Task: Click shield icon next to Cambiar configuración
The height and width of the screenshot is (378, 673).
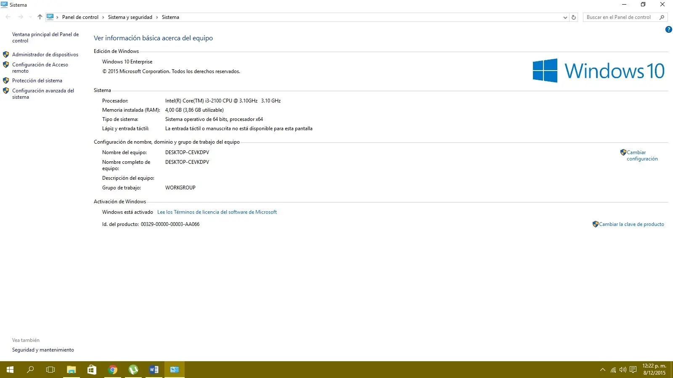Action: click(623, 152)
